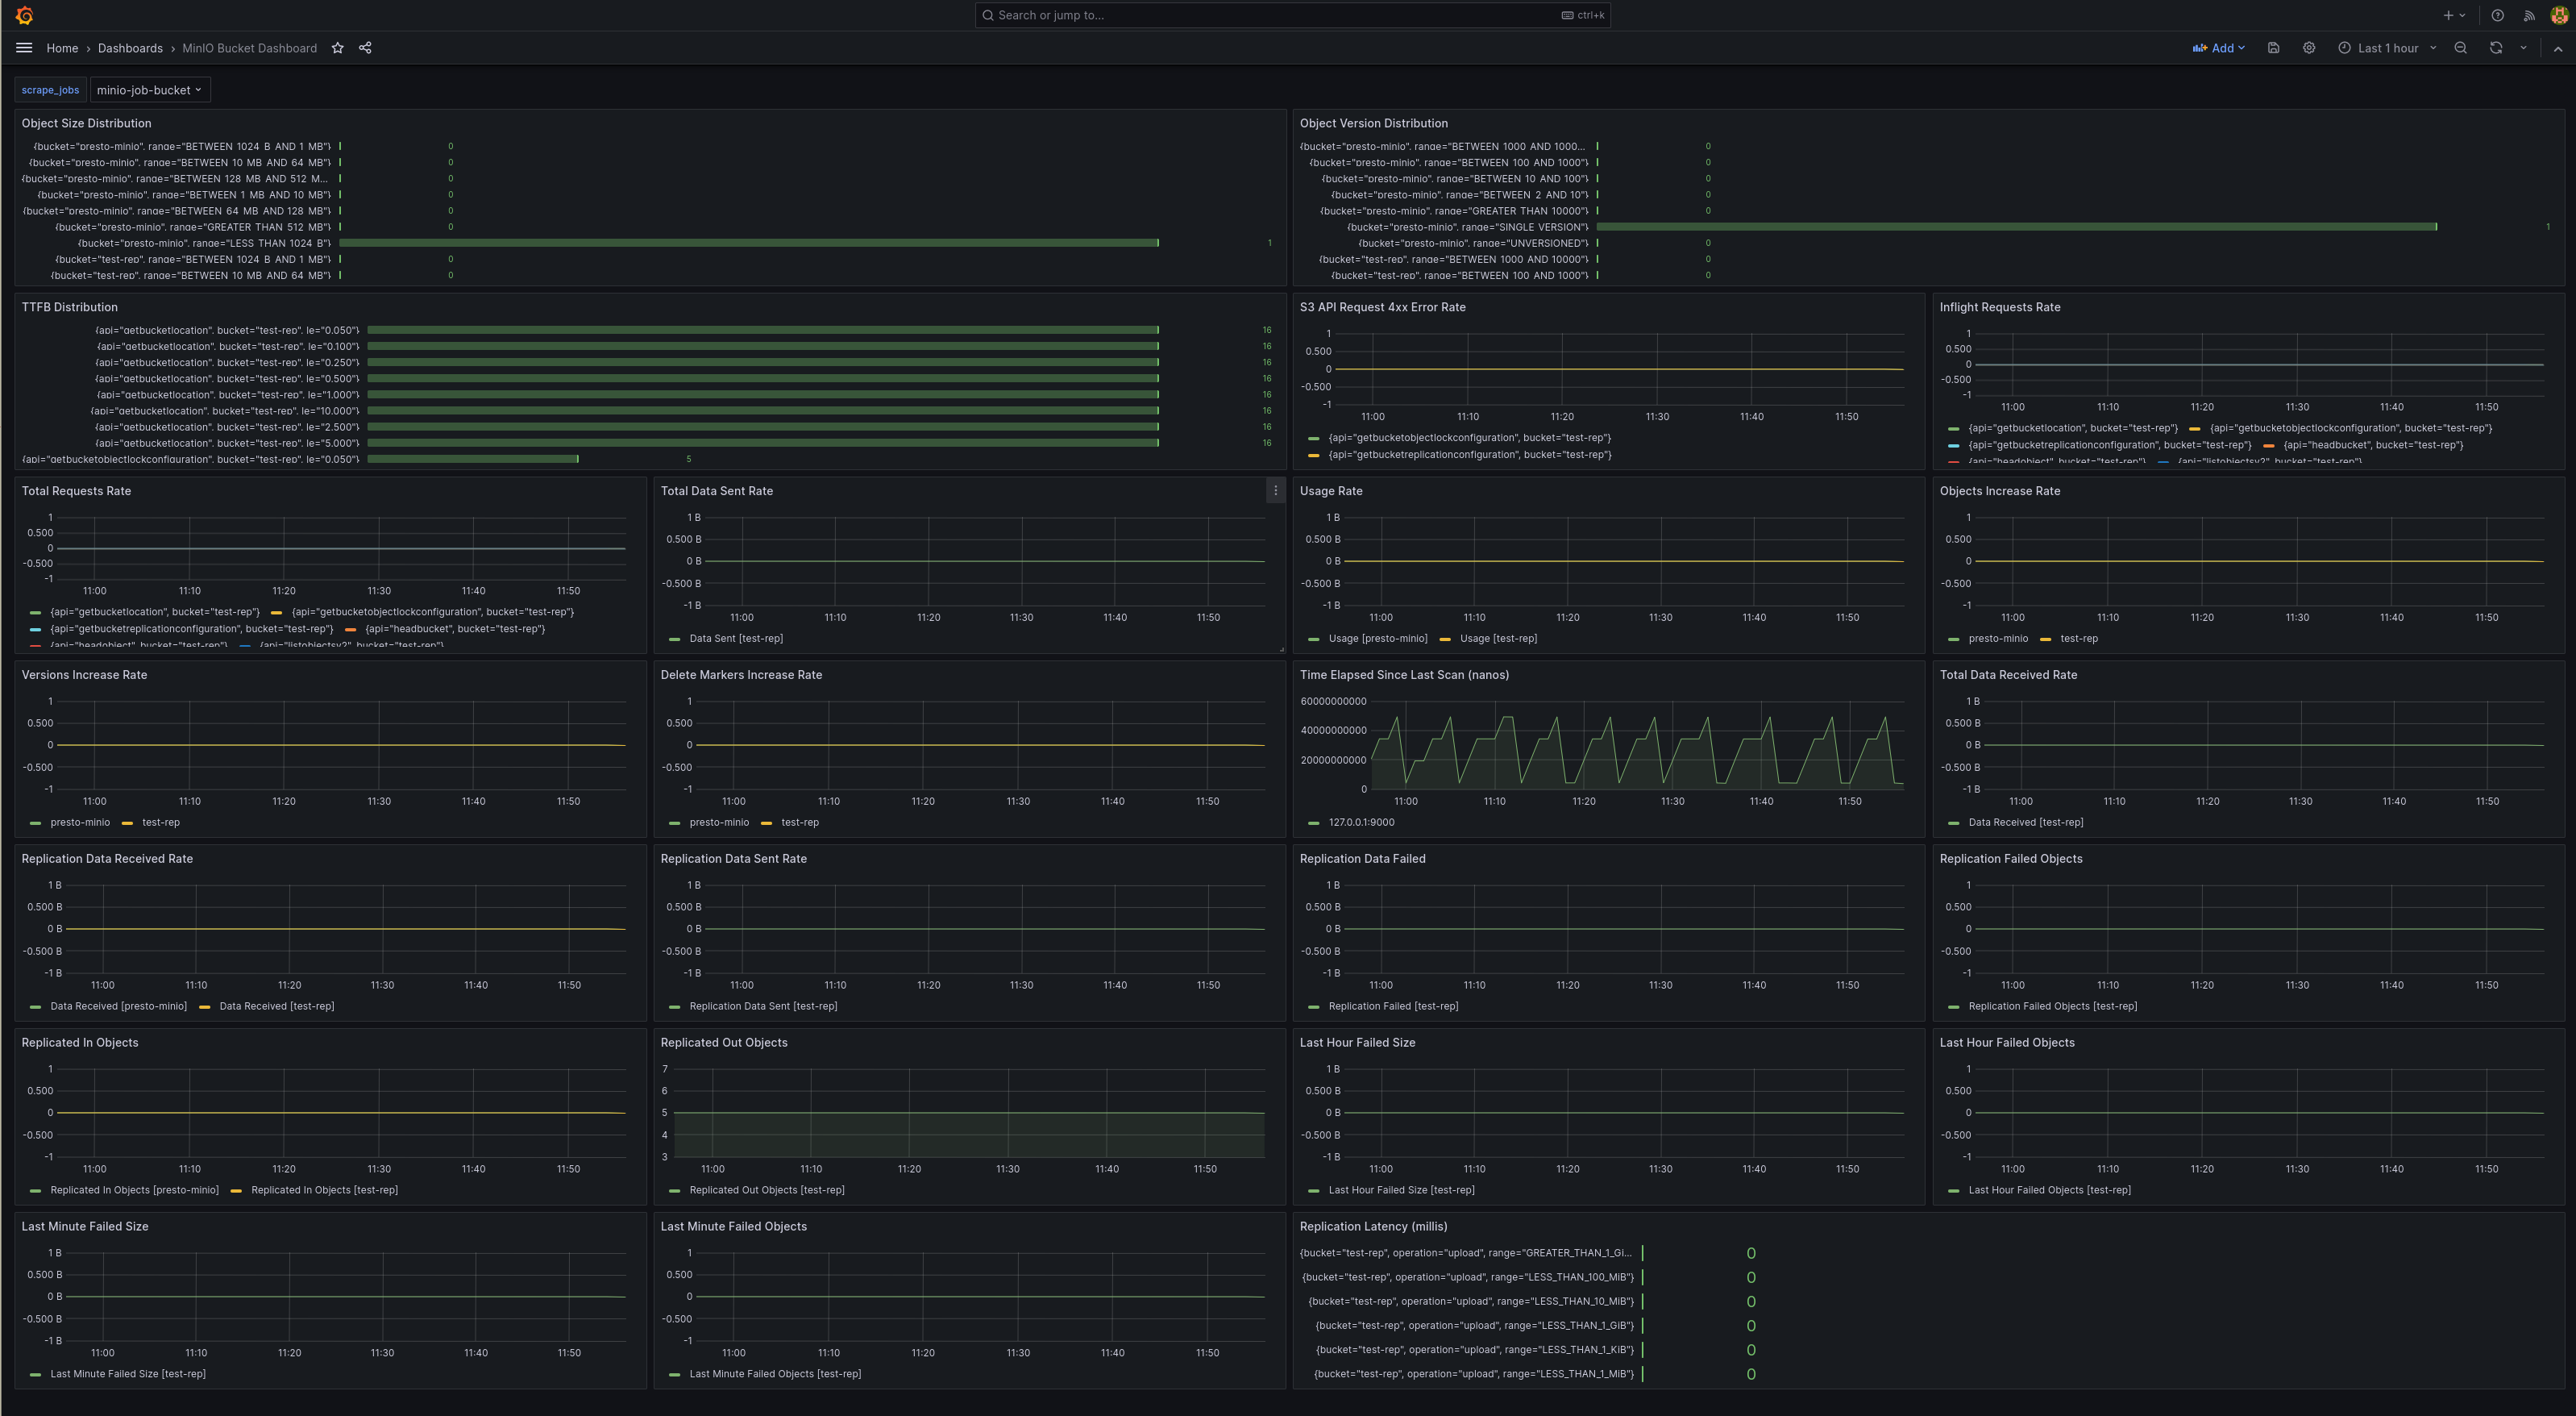2576x1416 pixels.
Task: Open the help question mark icon
Action: (x=2497, y=15)
